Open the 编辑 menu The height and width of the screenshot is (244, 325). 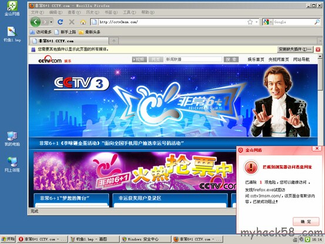pos(56,12)
